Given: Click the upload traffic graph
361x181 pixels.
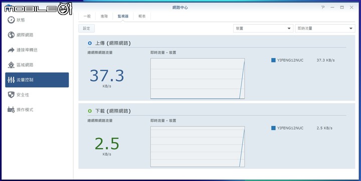Looking at the screenshot, I should point(198,78).
